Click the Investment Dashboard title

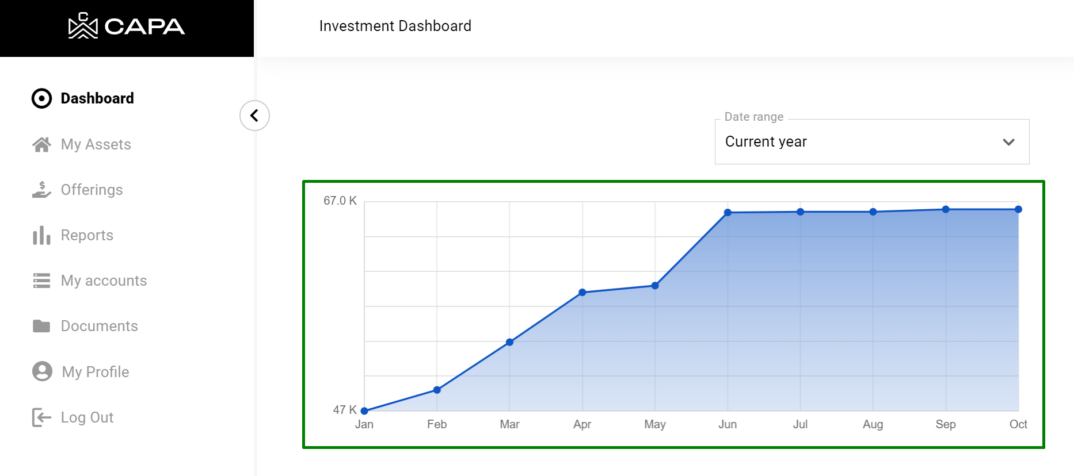(x=395, y=26)
